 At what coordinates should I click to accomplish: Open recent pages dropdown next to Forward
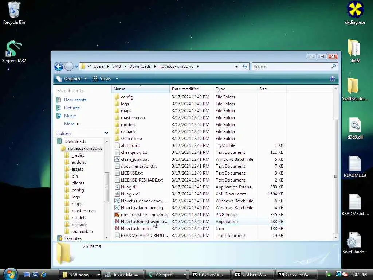pos(76,67)
